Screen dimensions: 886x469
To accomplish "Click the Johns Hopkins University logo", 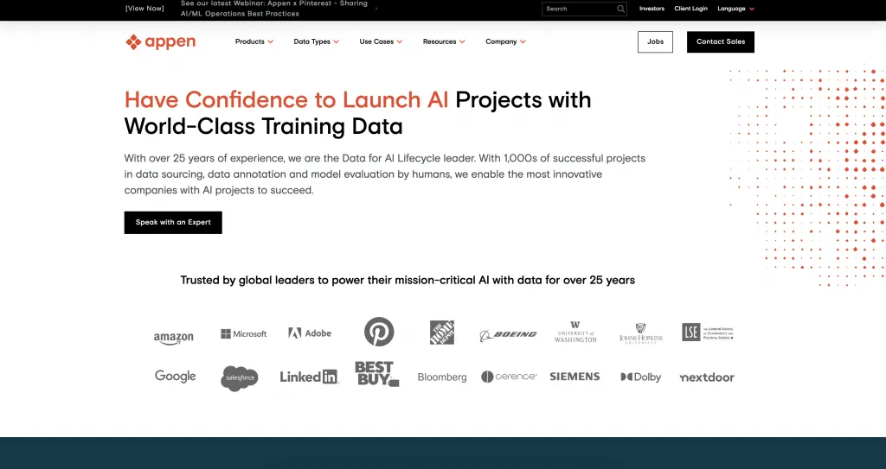I will (640, 333).
